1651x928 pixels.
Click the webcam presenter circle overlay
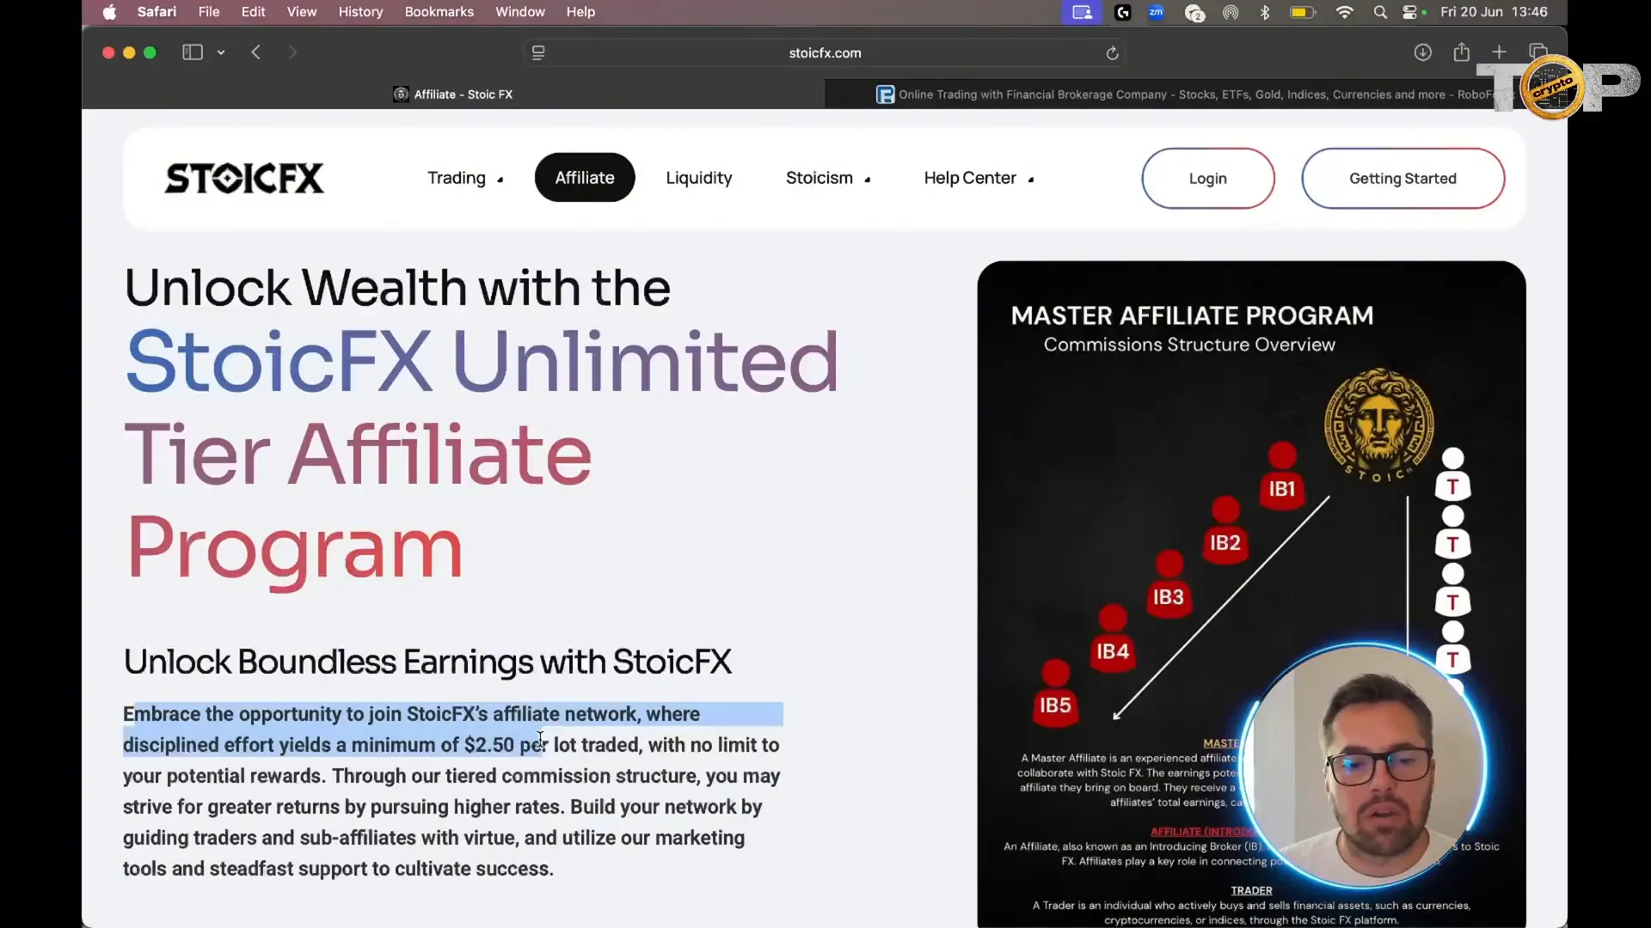[1366, 765]
